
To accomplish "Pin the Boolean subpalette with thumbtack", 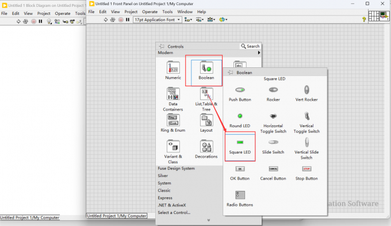I will (231, 72).
